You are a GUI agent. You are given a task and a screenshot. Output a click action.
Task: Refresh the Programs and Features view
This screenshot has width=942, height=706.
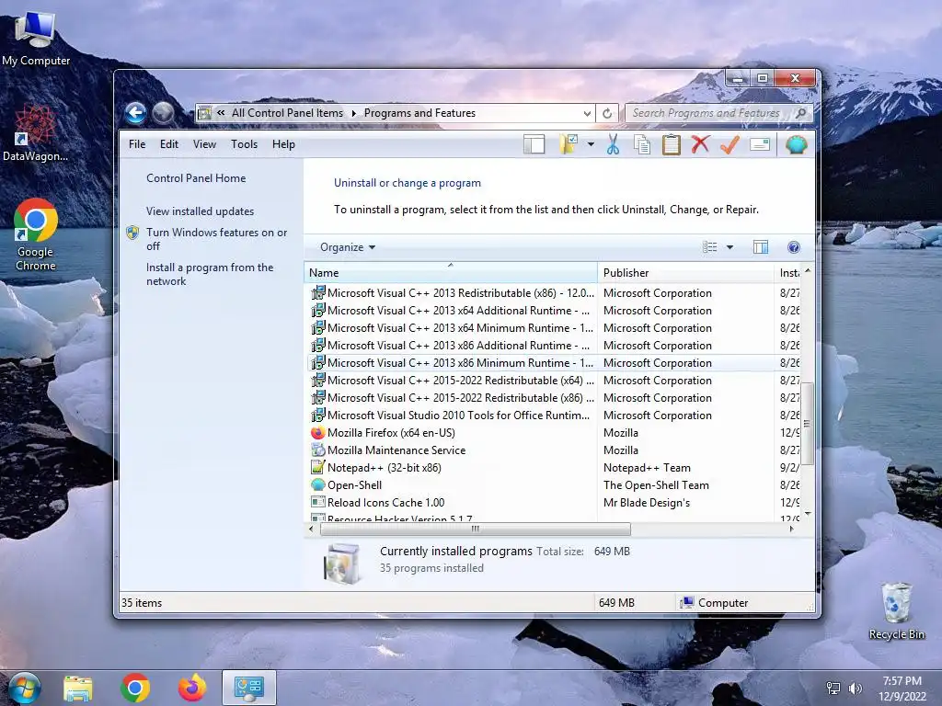(607, 113)
